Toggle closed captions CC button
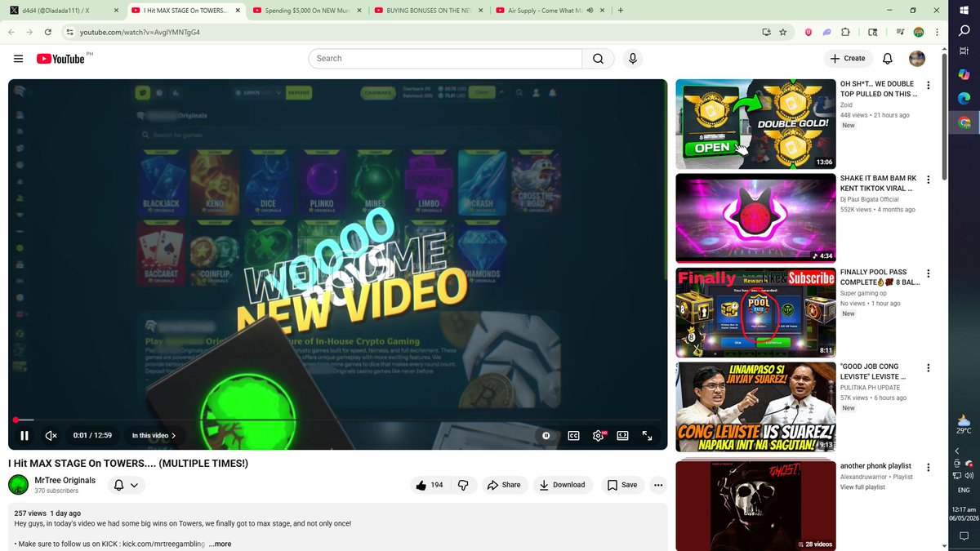 point(573,436)
